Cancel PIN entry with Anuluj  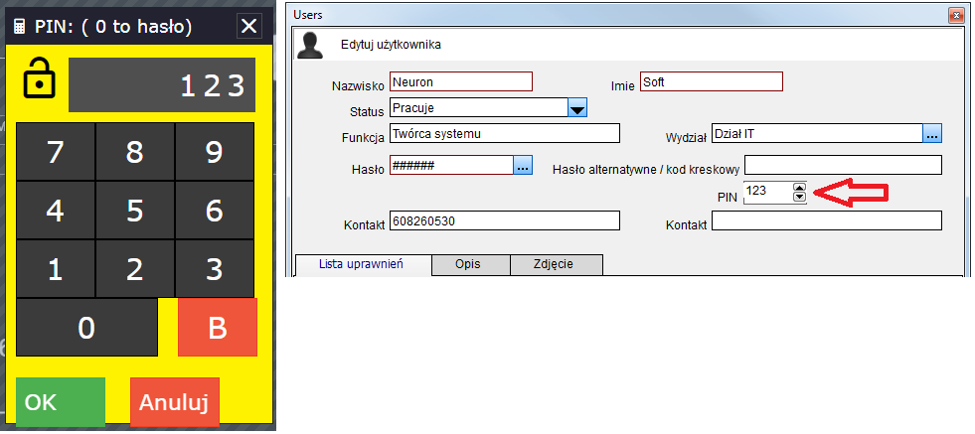[175, 401]
